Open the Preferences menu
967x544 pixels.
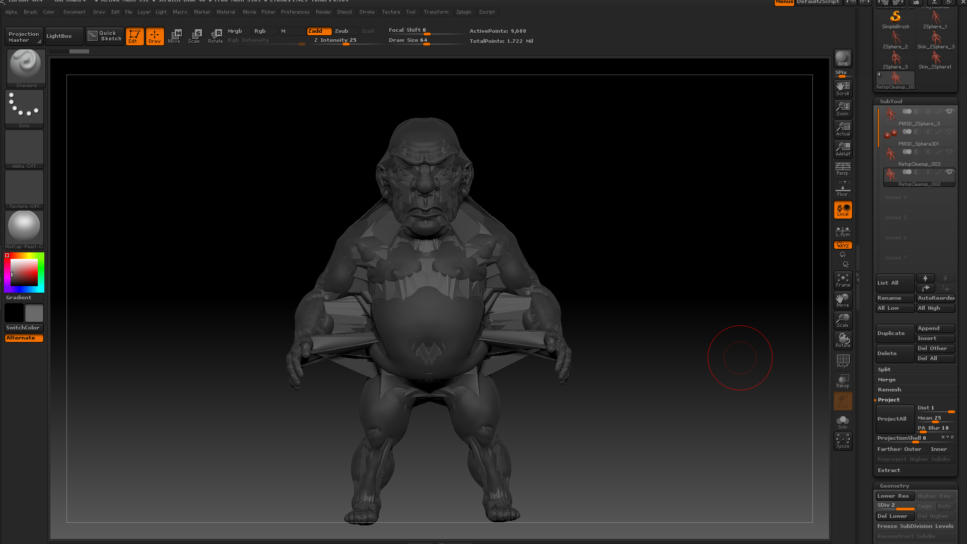pos(295,12)
